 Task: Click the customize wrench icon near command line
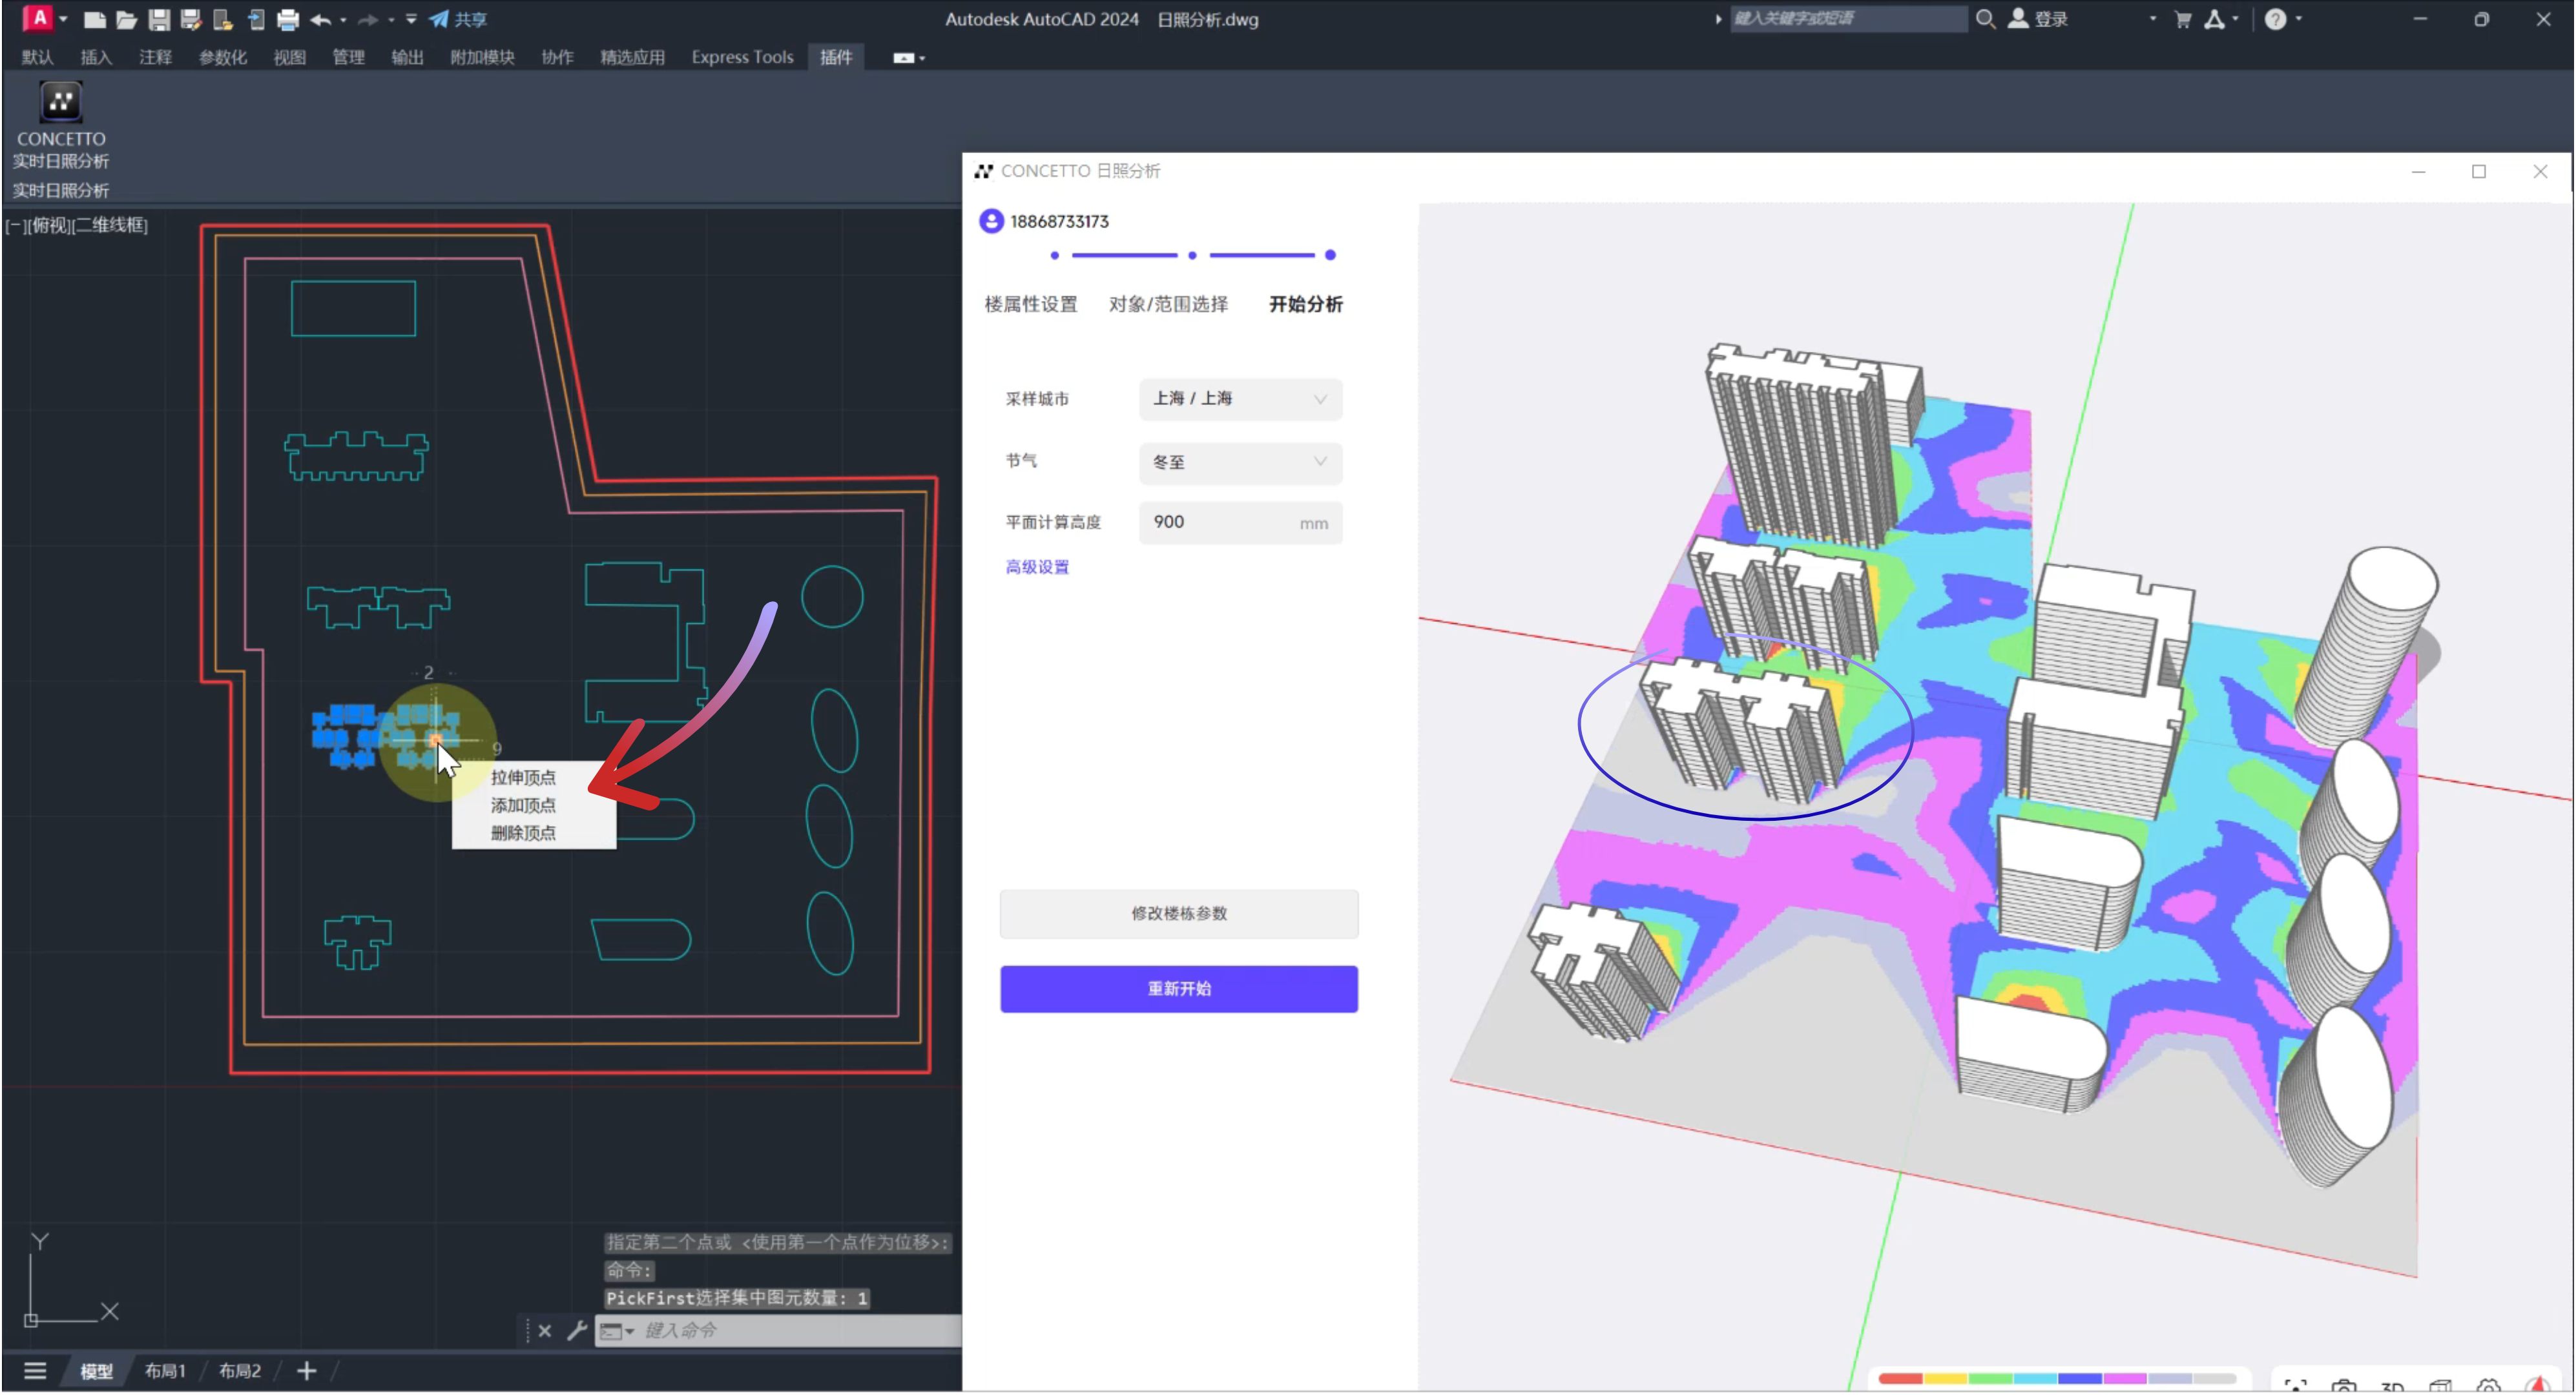(577, 1330)
